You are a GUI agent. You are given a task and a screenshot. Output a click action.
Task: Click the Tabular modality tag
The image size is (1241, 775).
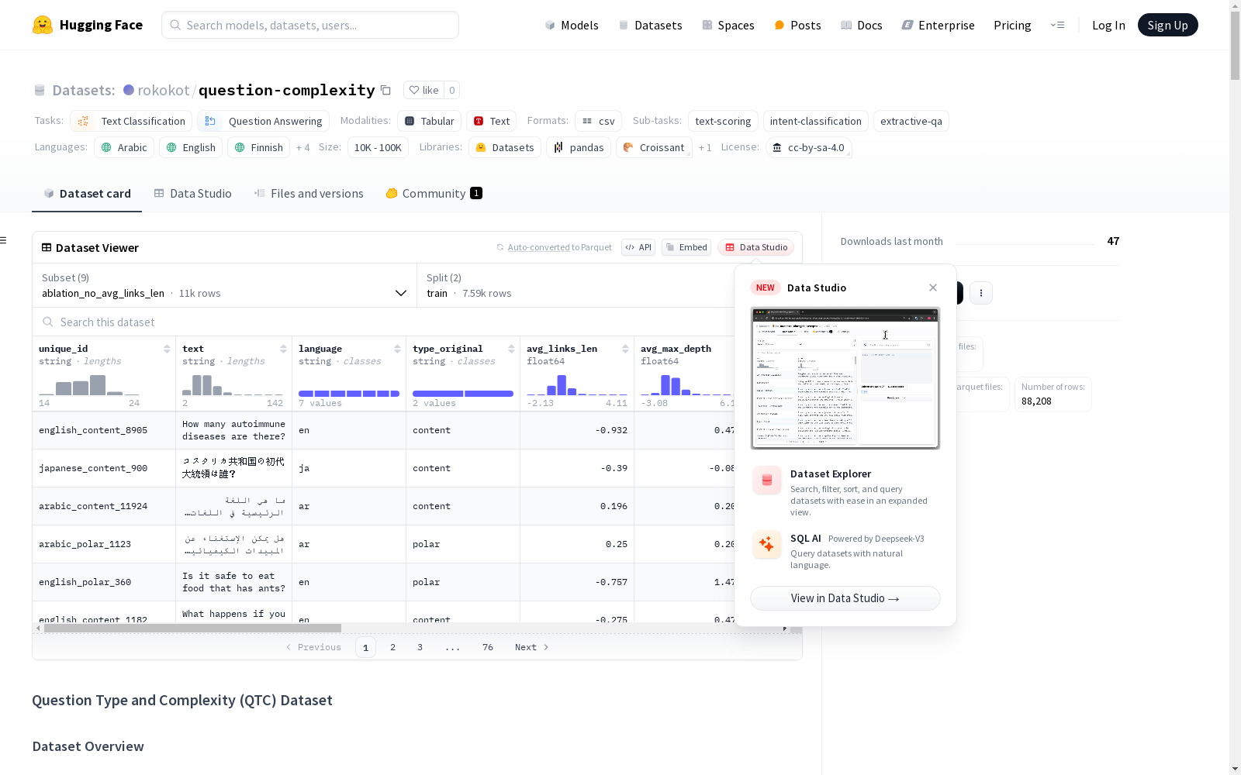[430, 121]
